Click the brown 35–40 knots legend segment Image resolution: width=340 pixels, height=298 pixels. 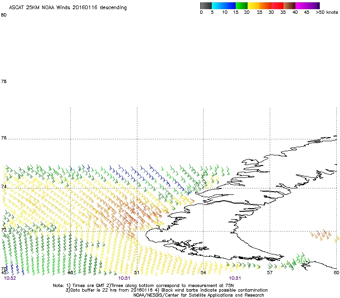click(x=289, y=6)
